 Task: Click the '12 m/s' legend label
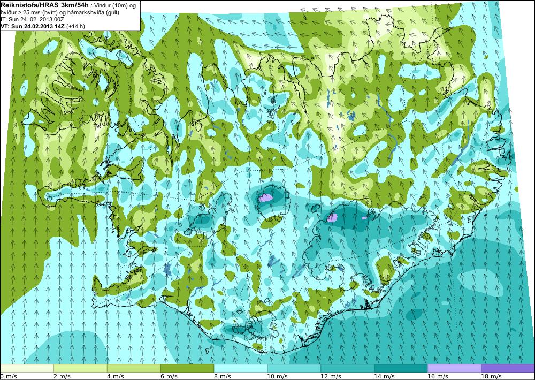(x=331, y=376)
